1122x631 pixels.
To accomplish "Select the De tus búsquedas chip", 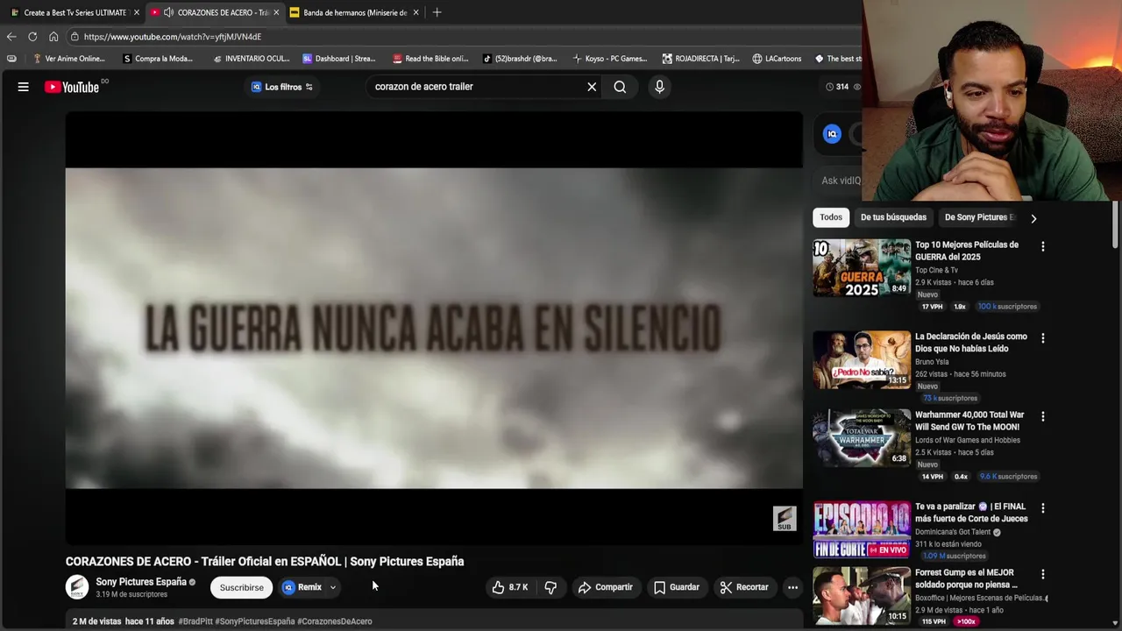I will coord(893,217).
